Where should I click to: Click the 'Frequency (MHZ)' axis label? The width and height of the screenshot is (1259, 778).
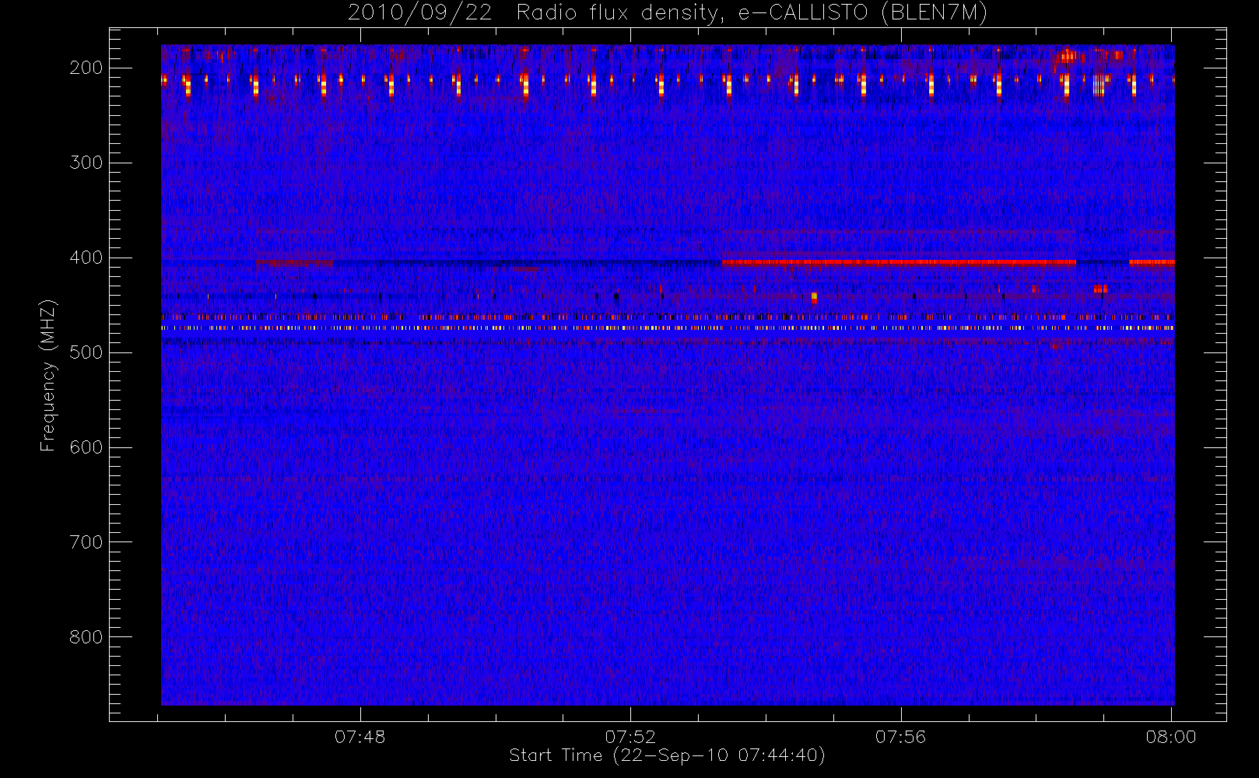tap(48, 376)
